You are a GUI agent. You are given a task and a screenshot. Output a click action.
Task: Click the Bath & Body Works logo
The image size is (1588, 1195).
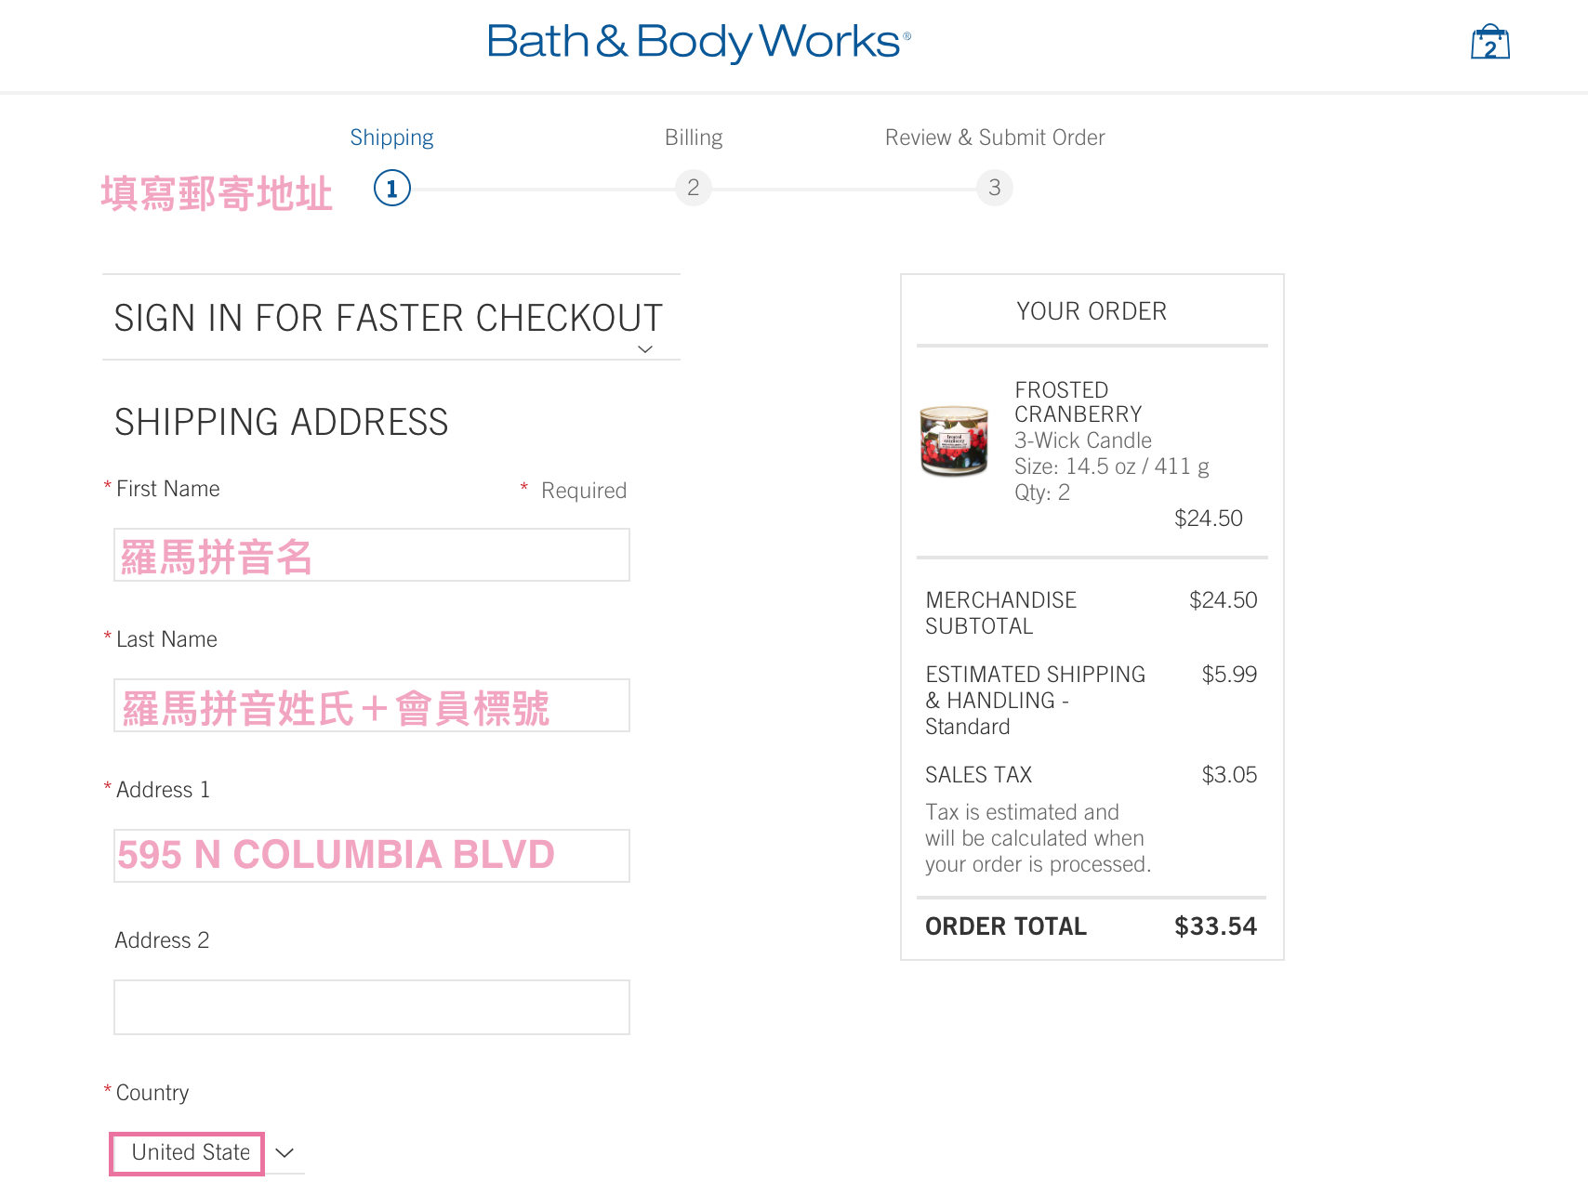tap(699, 42)
